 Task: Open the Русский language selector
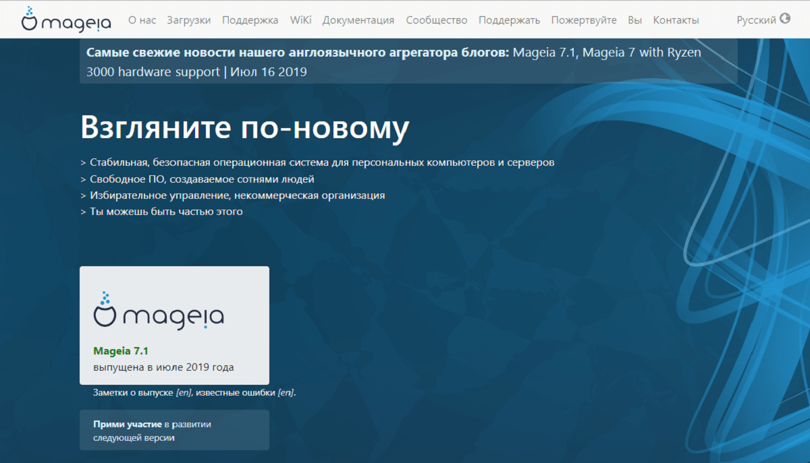(x=756, y=20)
